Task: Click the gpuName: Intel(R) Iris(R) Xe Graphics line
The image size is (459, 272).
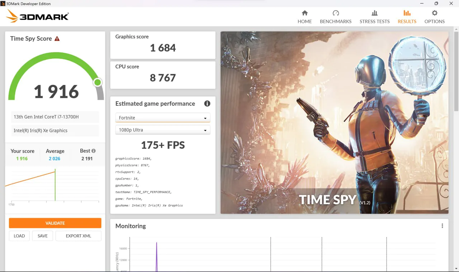Action: (x=149, y=206)
